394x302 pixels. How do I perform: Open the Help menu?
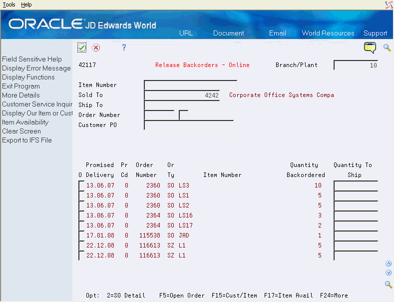click(26, 4)
